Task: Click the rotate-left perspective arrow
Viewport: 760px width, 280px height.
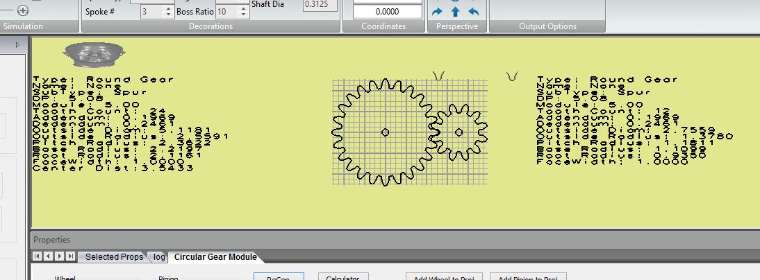Action: pyautogui.click(x=474, y=12)
